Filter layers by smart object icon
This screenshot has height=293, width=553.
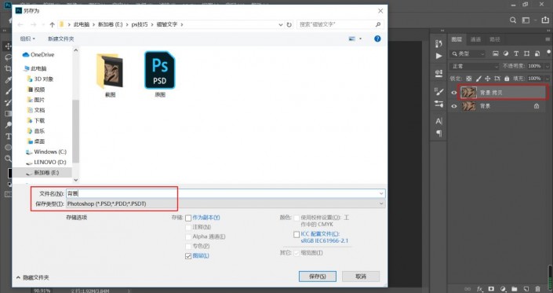537,53
